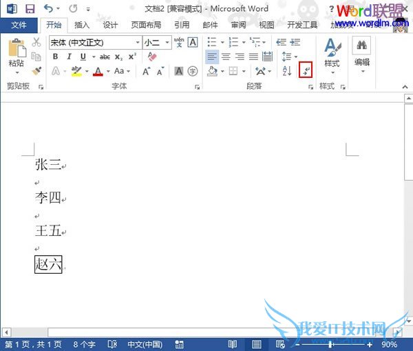The image size is (413, 351).
Task: Open the 段落 dialog launcher
Action: tap(311, 87)
